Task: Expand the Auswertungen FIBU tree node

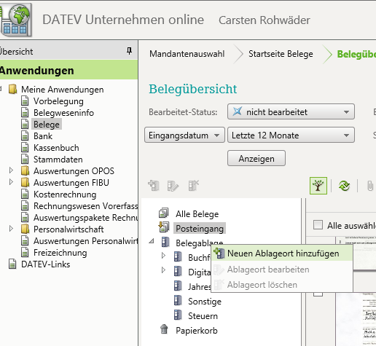Action: click(x=11, y=182)
